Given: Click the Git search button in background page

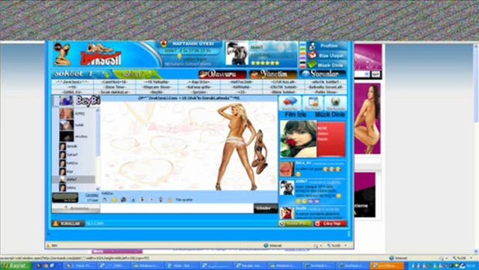Looking at the screenshot, I should coord(376,74).
